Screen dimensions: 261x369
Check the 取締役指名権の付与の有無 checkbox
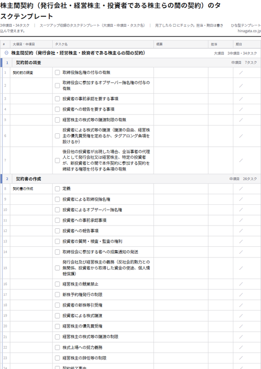point(58,72)
